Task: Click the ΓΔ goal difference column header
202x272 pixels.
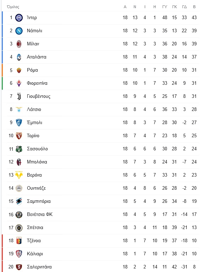Action: click(184, 7)
